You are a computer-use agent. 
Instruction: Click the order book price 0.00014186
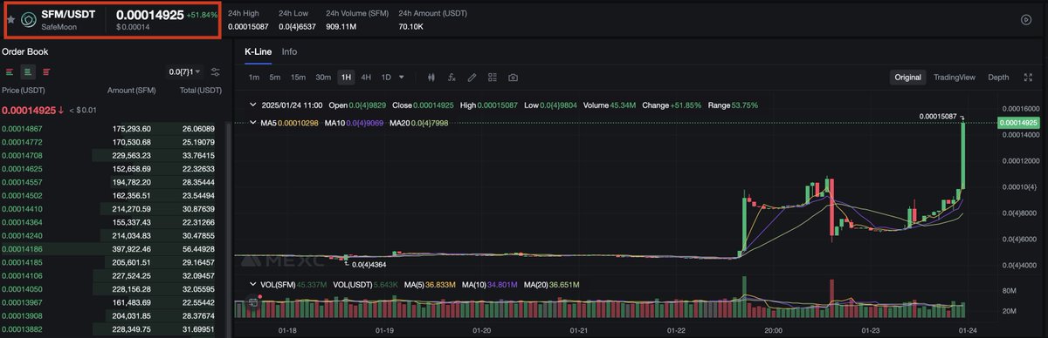21,248
